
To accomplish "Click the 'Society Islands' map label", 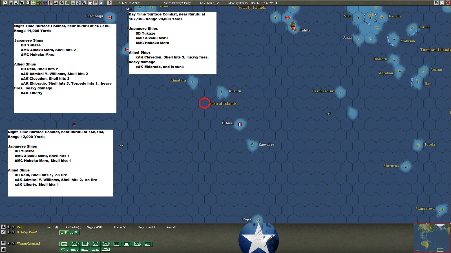I will pos(252,8).
